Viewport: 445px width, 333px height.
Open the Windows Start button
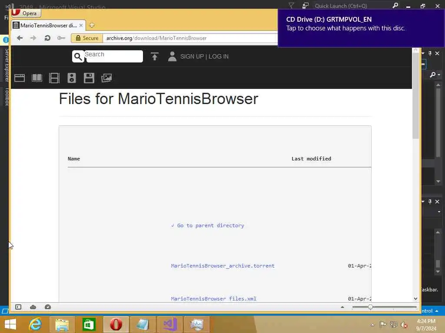tap(10, 324)
